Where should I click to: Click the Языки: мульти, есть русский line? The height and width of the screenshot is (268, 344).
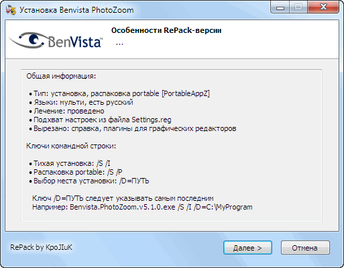(x=81, y=102)
